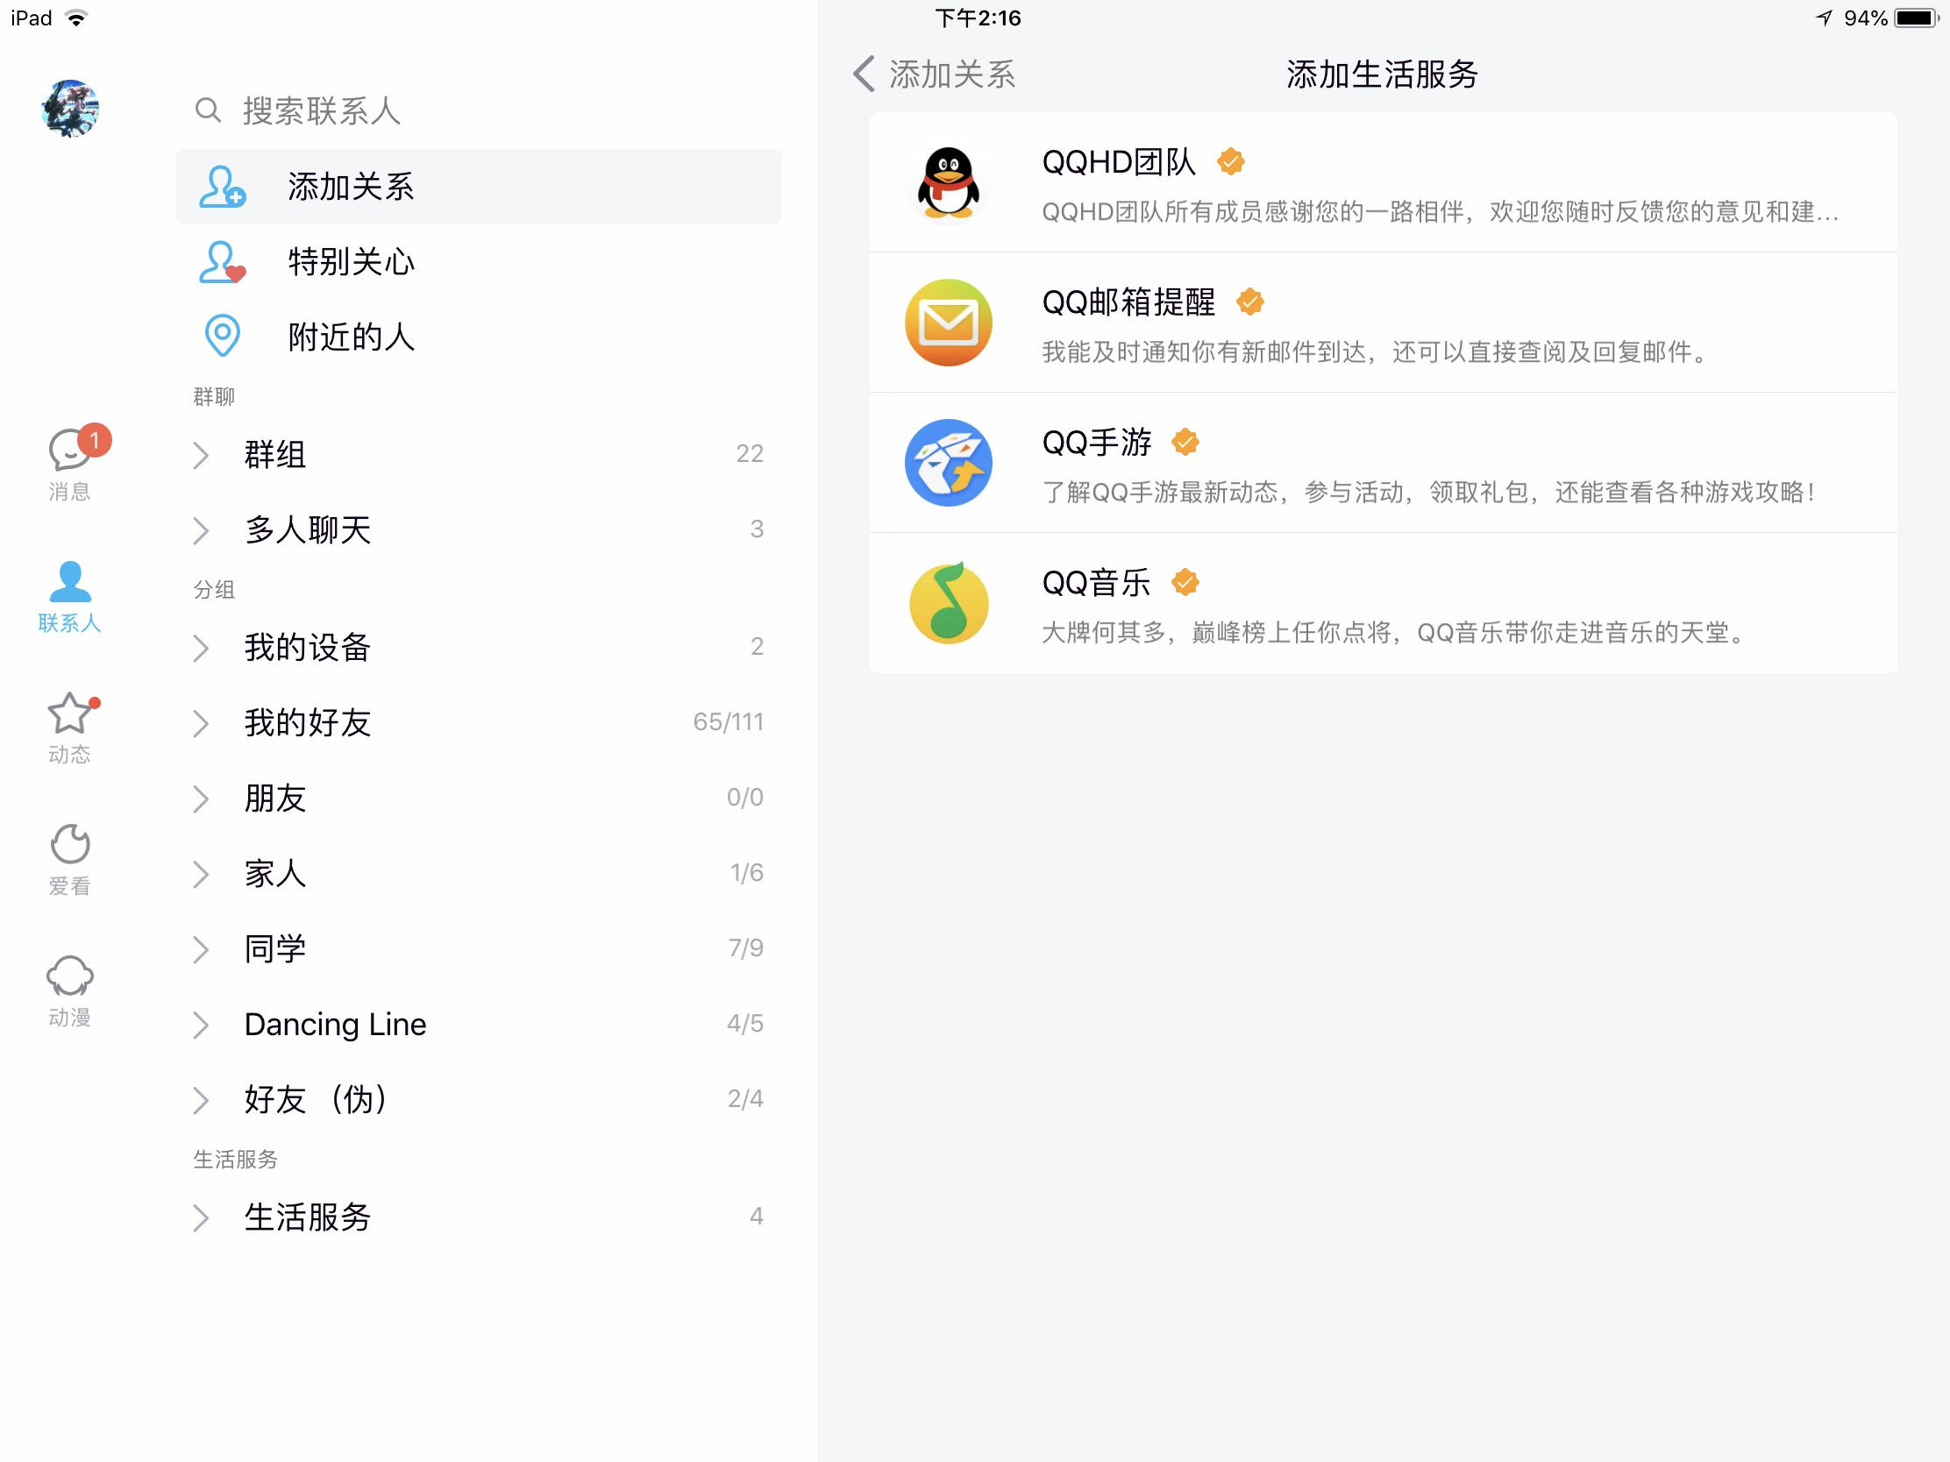Image resolution: width=1950 pixels, height=1462 pixels.
Task: Open the 特别关心 list
Action: point(478,262)
